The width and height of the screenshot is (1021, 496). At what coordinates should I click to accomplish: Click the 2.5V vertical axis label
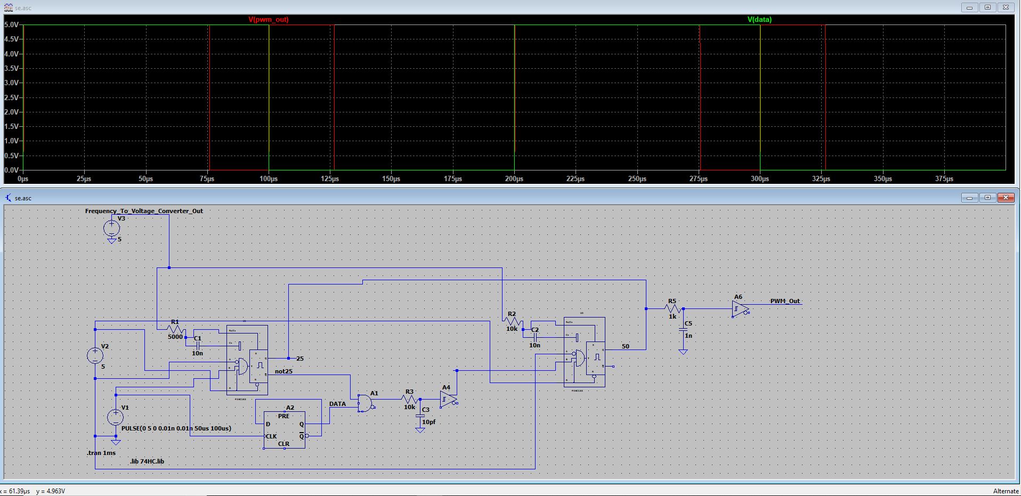pos(12,97)
